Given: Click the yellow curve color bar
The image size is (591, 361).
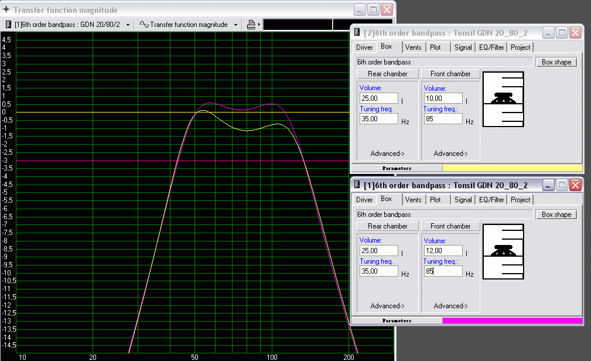Looking at the screenshot, I should [512, 168].
